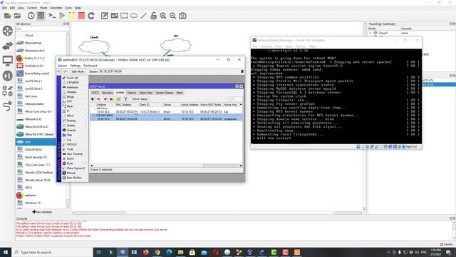
Task: Reload all nodes icon in GNS3 toolbar
Action: tap(91, 16)
